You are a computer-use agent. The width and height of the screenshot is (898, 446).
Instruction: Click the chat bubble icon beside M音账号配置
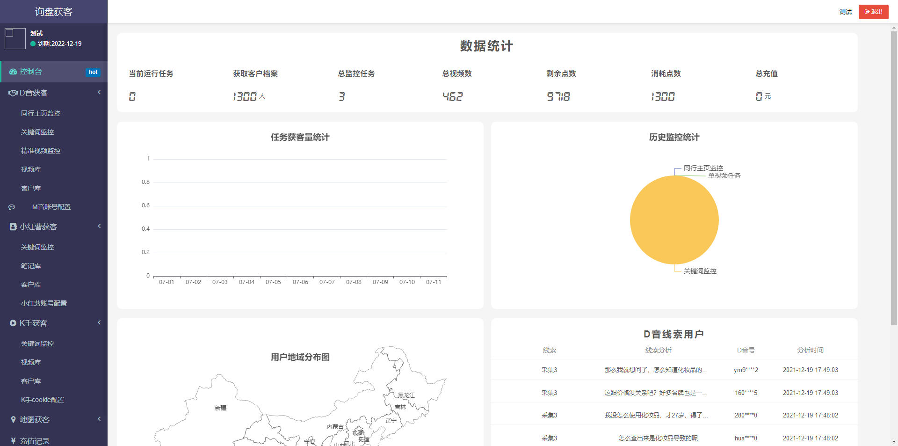[12, 207]
